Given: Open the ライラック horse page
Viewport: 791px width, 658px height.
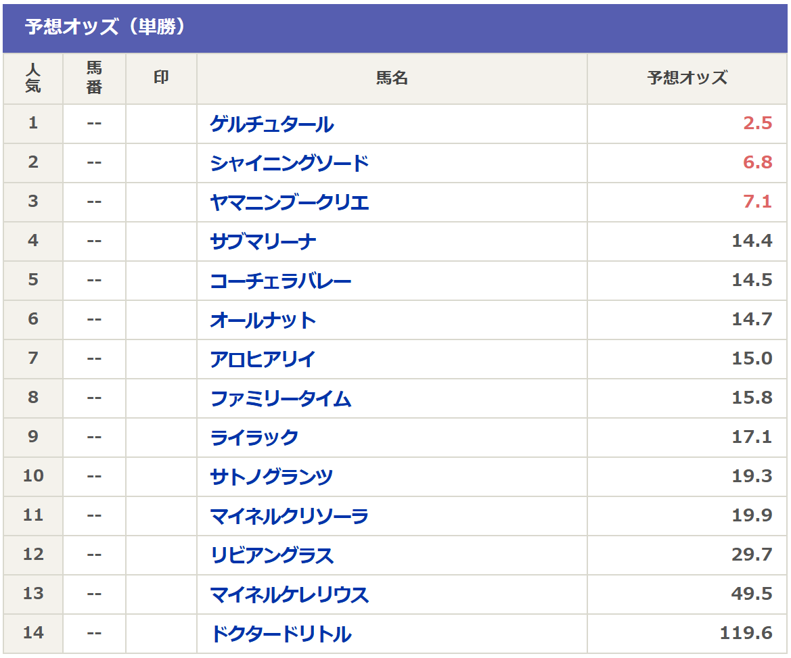Looking at the screenshot, I should click(x=254, y=438).
